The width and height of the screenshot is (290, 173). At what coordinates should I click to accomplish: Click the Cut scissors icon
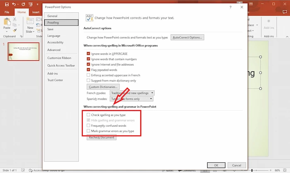click(x=15, y=19)
